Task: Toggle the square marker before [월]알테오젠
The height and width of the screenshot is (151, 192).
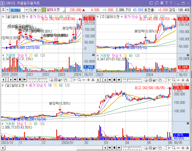Action: coord(3,17)
